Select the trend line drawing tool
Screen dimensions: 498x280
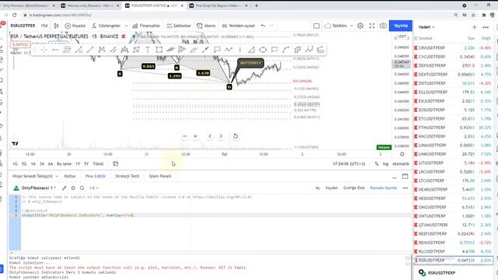[90, 50]
